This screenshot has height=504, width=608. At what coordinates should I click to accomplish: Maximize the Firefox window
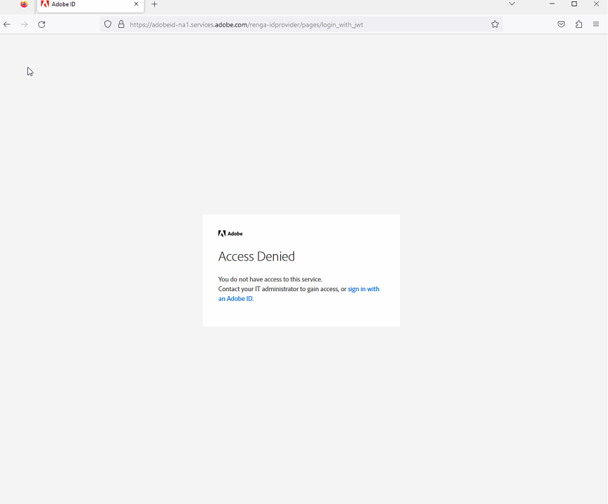574,4
